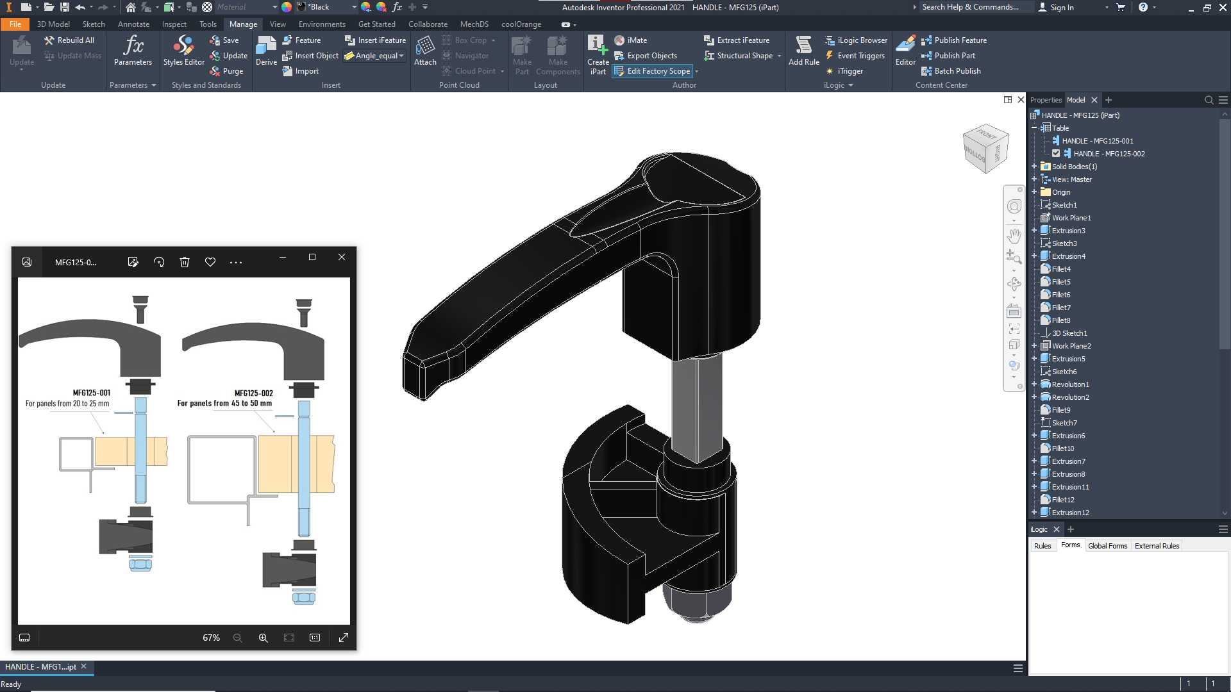This screenshot has width=1231, height=692.
Task: Open the fx Parameters tool
Action: [133, 51]
